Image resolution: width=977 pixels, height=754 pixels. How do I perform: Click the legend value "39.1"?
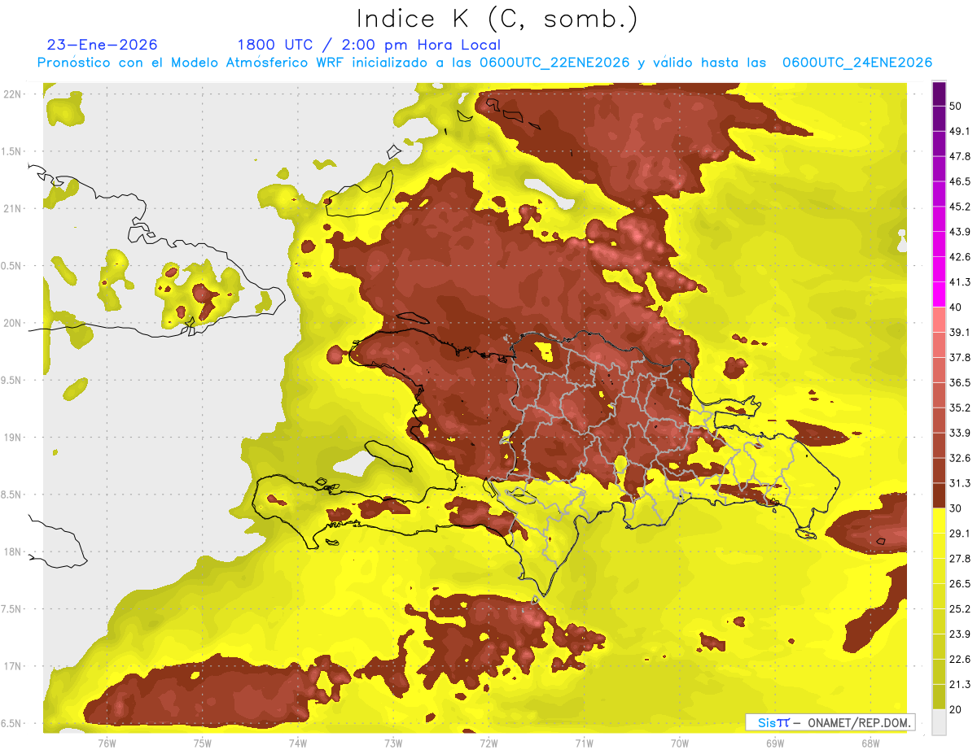pyautogui.click(x=960, y=332)
